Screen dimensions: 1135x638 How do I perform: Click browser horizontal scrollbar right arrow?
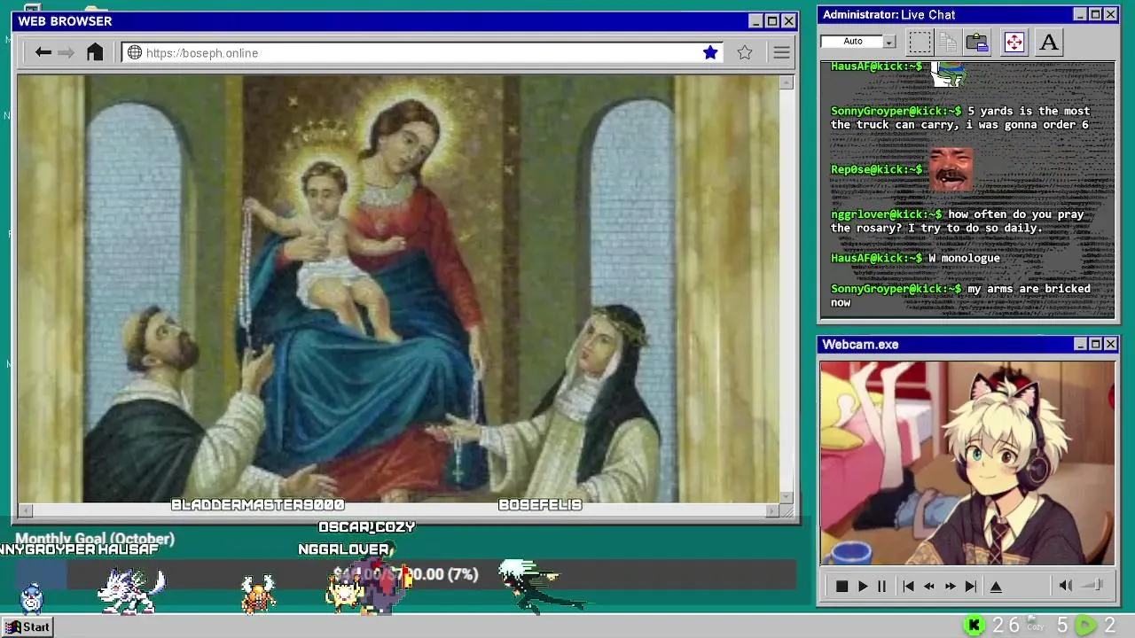(771, 510)
